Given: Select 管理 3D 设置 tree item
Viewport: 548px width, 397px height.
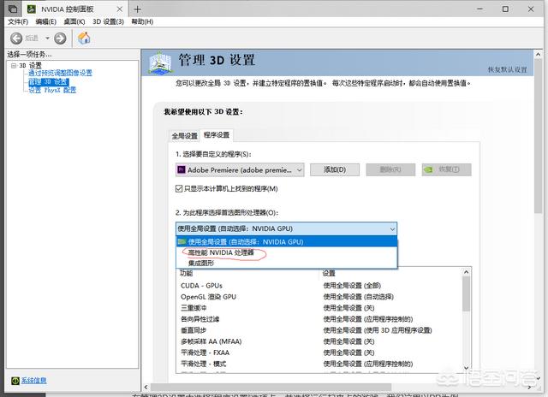Looking at the screenshot, I should coord(48,81).
